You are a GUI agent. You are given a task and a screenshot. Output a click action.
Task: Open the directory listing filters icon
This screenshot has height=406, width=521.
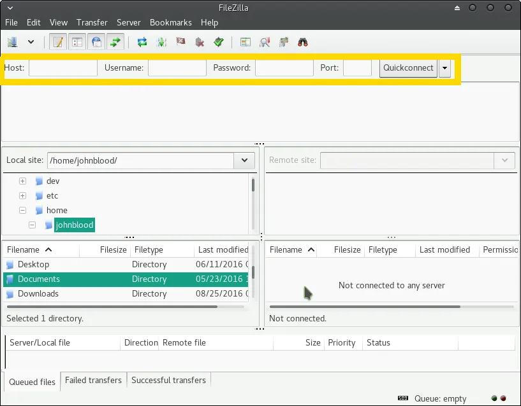pyautogui.click(x=245, y=43)
